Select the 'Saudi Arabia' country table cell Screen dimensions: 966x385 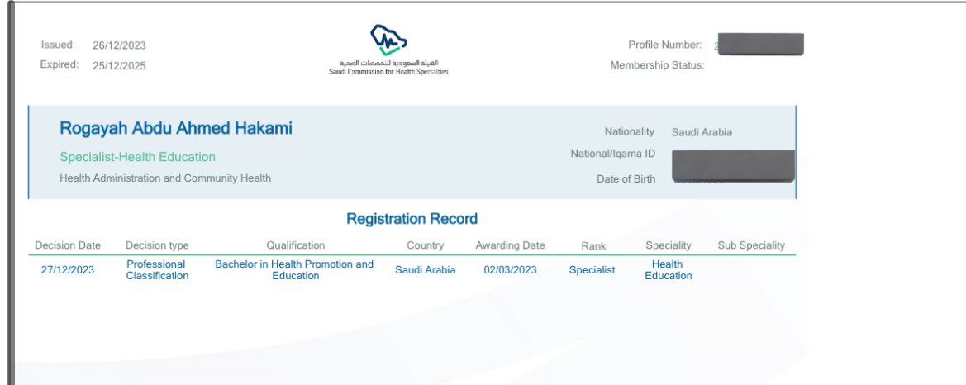point(425,270)
